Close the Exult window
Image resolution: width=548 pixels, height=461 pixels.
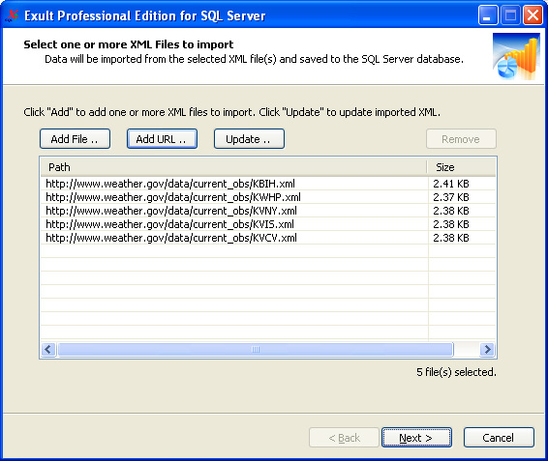533,15
